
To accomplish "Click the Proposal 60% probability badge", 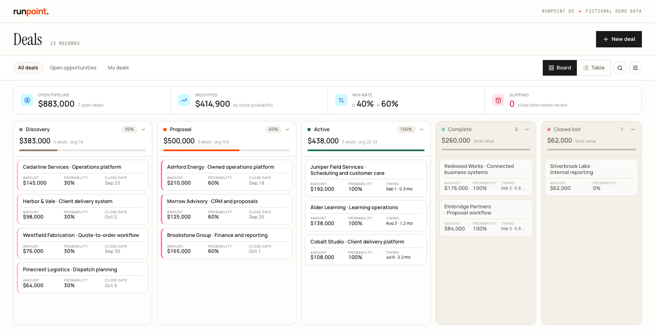I will (x=273, y=130).
